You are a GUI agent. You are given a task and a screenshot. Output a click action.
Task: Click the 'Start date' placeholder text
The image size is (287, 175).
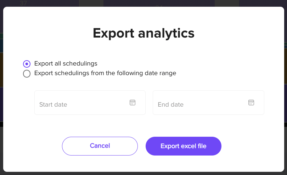coord(53,105)
